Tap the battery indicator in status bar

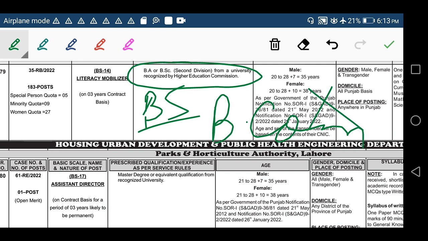click(x=368, y=21)
